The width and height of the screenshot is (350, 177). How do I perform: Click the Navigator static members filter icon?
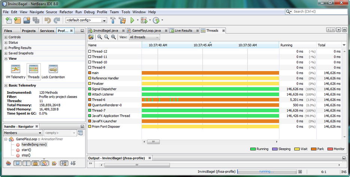point(26,164)
